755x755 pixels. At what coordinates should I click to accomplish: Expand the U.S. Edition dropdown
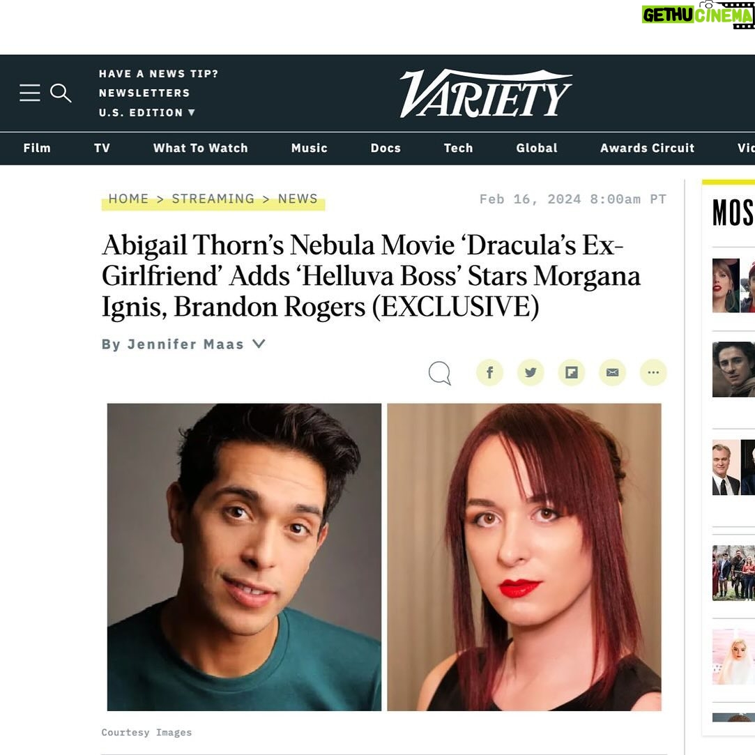tap(147, 113)
